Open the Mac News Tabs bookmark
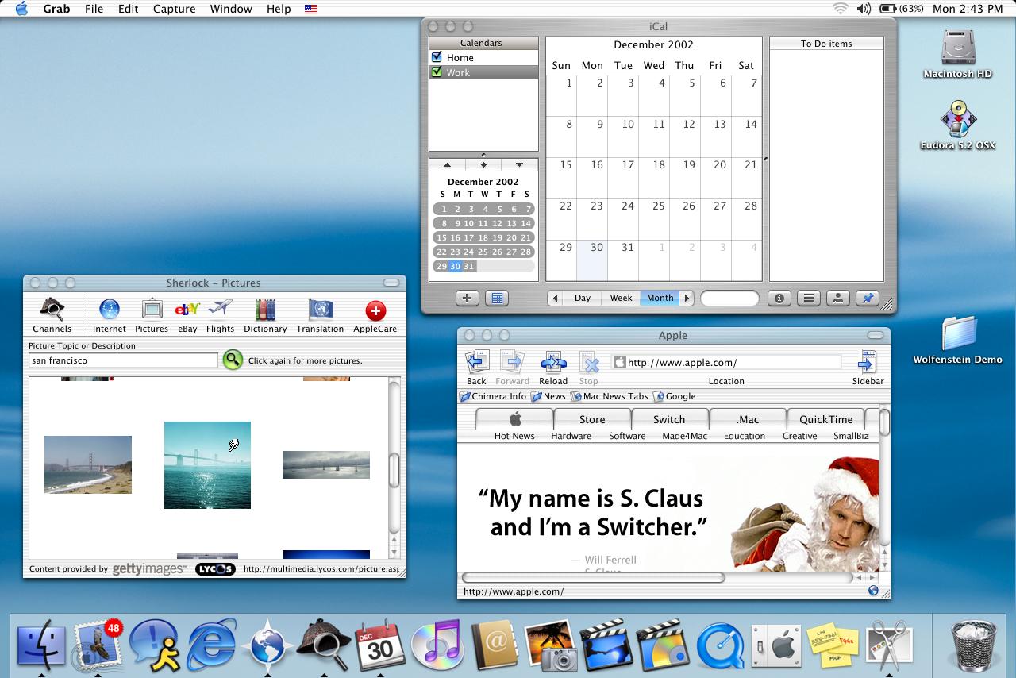Image resolution: width=1016 pixels, height=678 pixels. click(609, 396)
